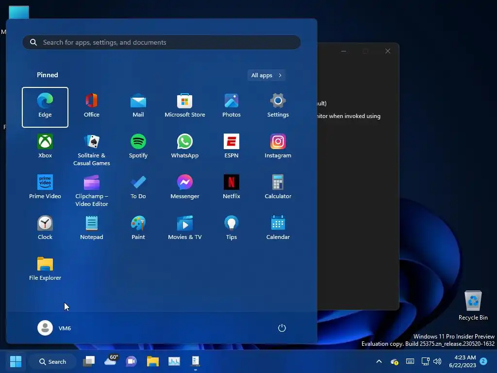Open Instagram

[278, 147]
